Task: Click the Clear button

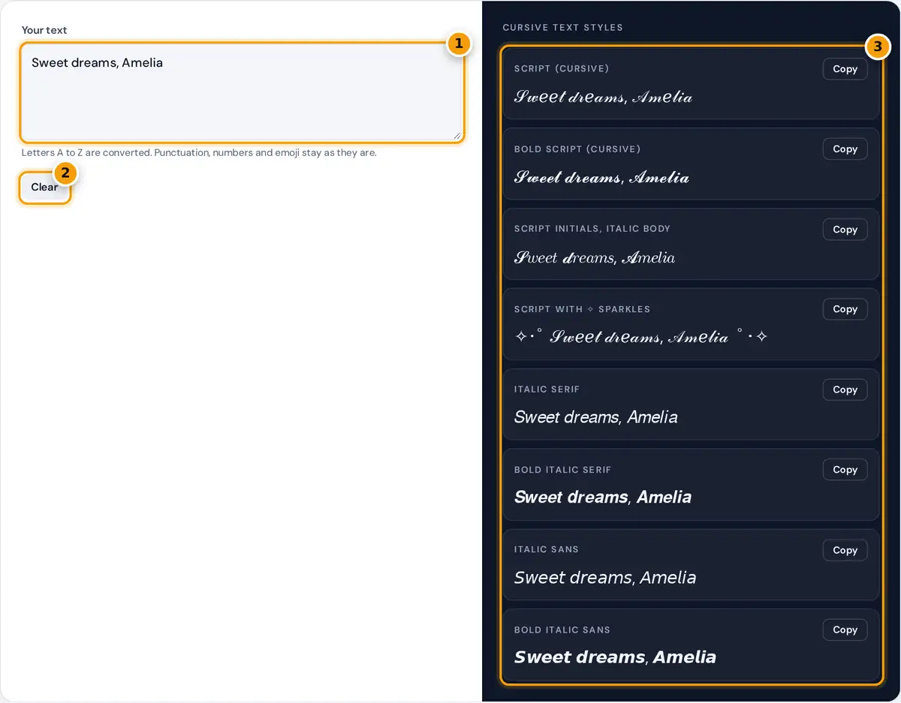Action: 44,188
